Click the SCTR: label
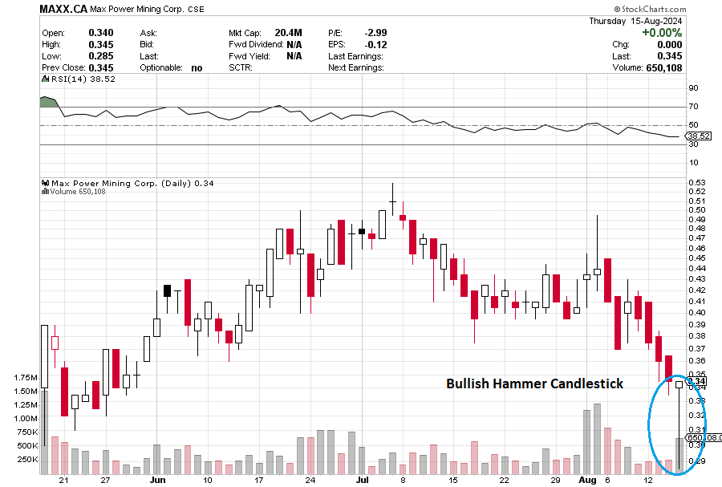The image size is (722, 487). [239, 67]
